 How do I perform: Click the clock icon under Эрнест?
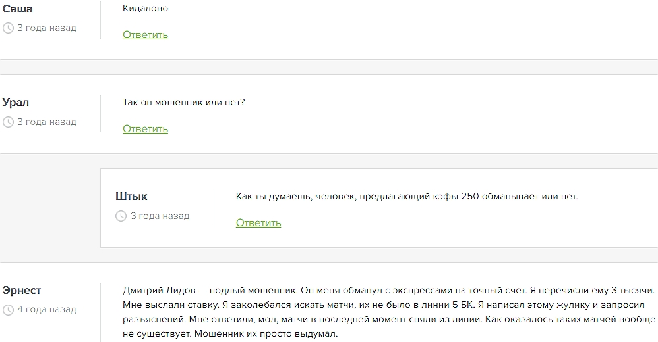pos(8,310)
